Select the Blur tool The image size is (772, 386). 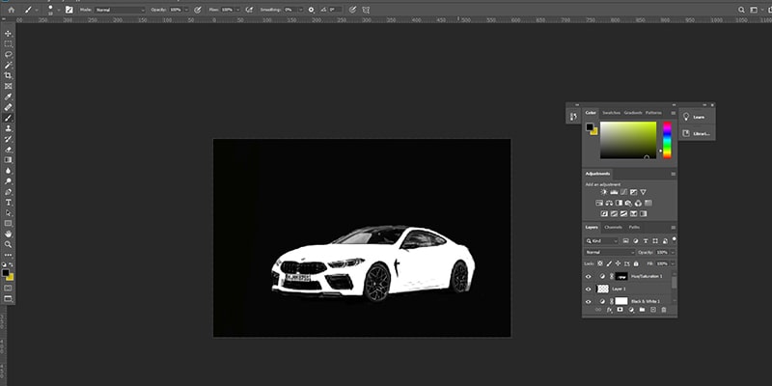coord(8,171)
